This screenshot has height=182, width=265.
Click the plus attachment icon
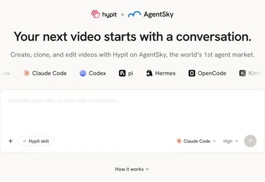[x=10, y=141]
